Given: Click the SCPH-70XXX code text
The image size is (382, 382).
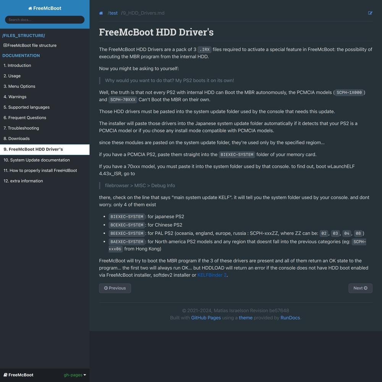Looking at the screenshot, I should click(x=123, y=100).
